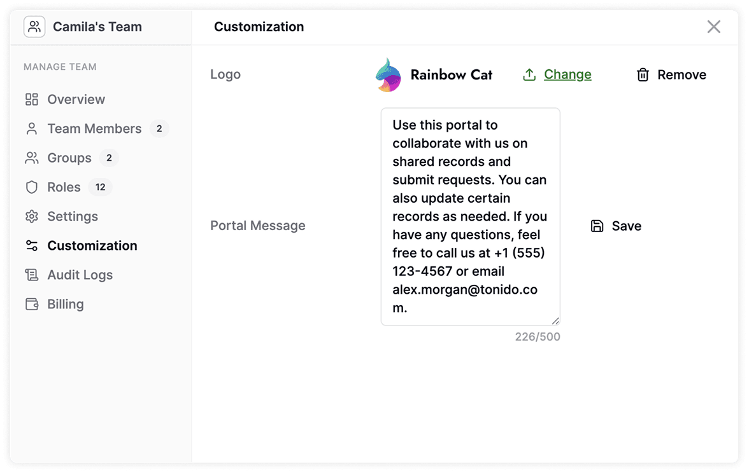Open the Audit Logs page

click(80, 275)
